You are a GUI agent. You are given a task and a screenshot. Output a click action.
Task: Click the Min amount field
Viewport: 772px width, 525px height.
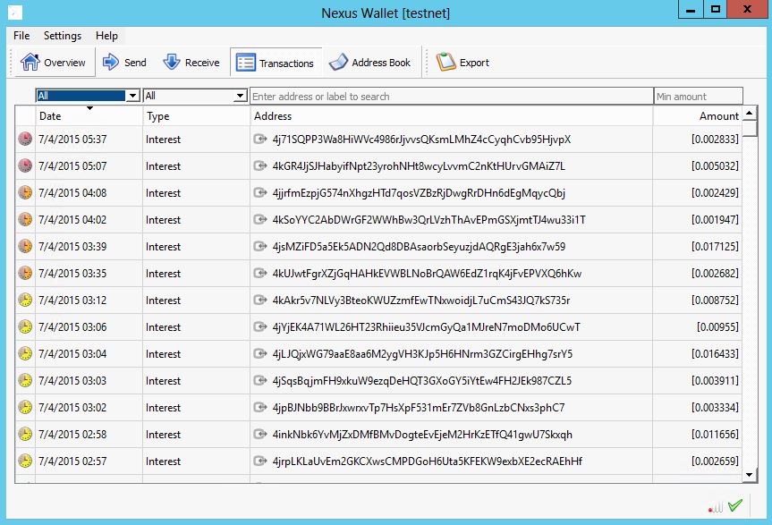tap(698, 96)
